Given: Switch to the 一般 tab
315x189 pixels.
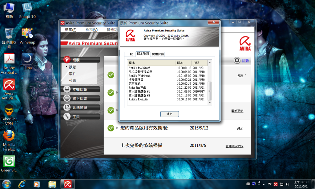Looking at the screenshot, I should click(x=130, y=54).
